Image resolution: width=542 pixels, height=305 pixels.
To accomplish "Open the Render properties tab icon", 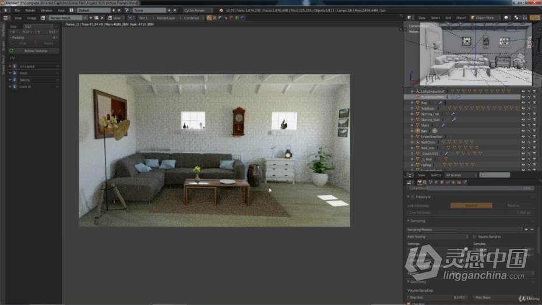I will point(419,183).
